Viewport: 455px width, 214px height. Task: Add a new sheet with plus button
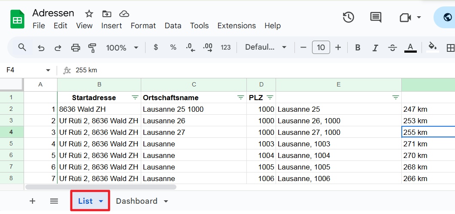pos(33,201)
